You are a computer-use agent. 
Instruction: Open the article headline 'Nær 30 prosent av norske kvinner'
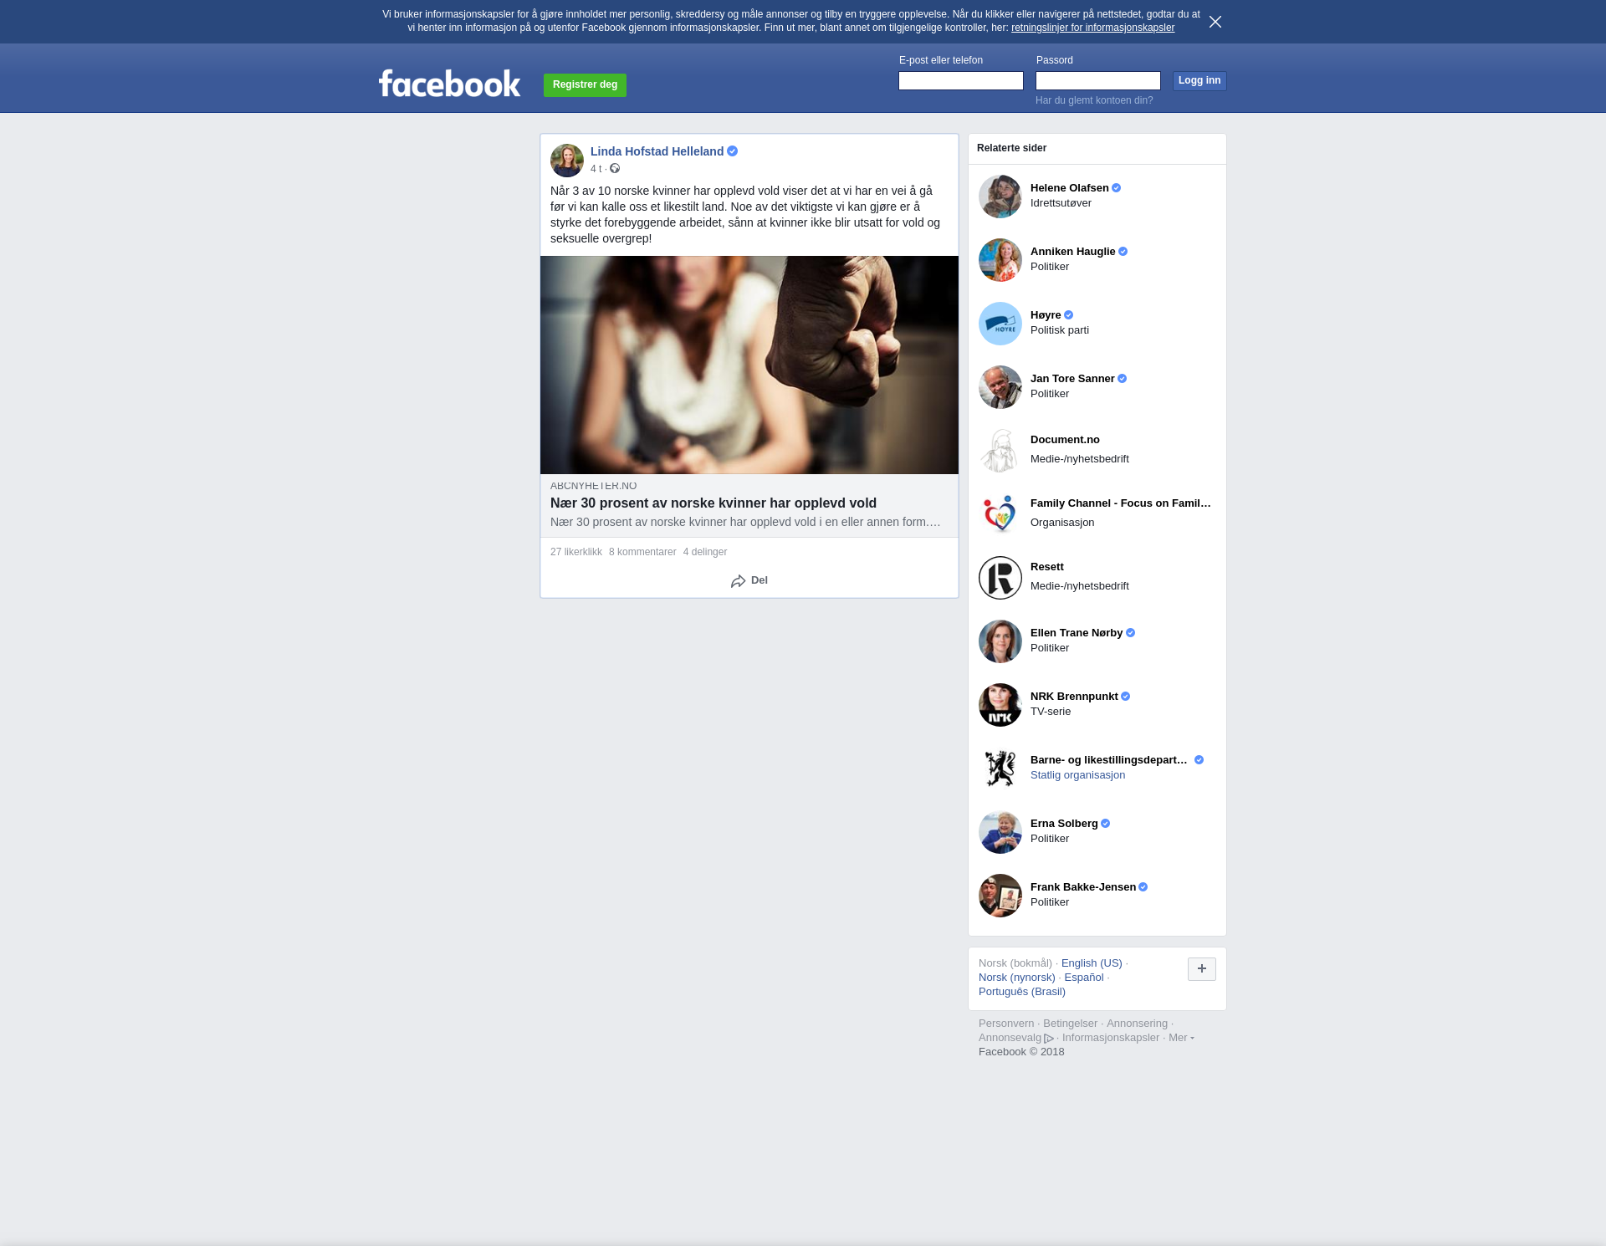point(713,503)
